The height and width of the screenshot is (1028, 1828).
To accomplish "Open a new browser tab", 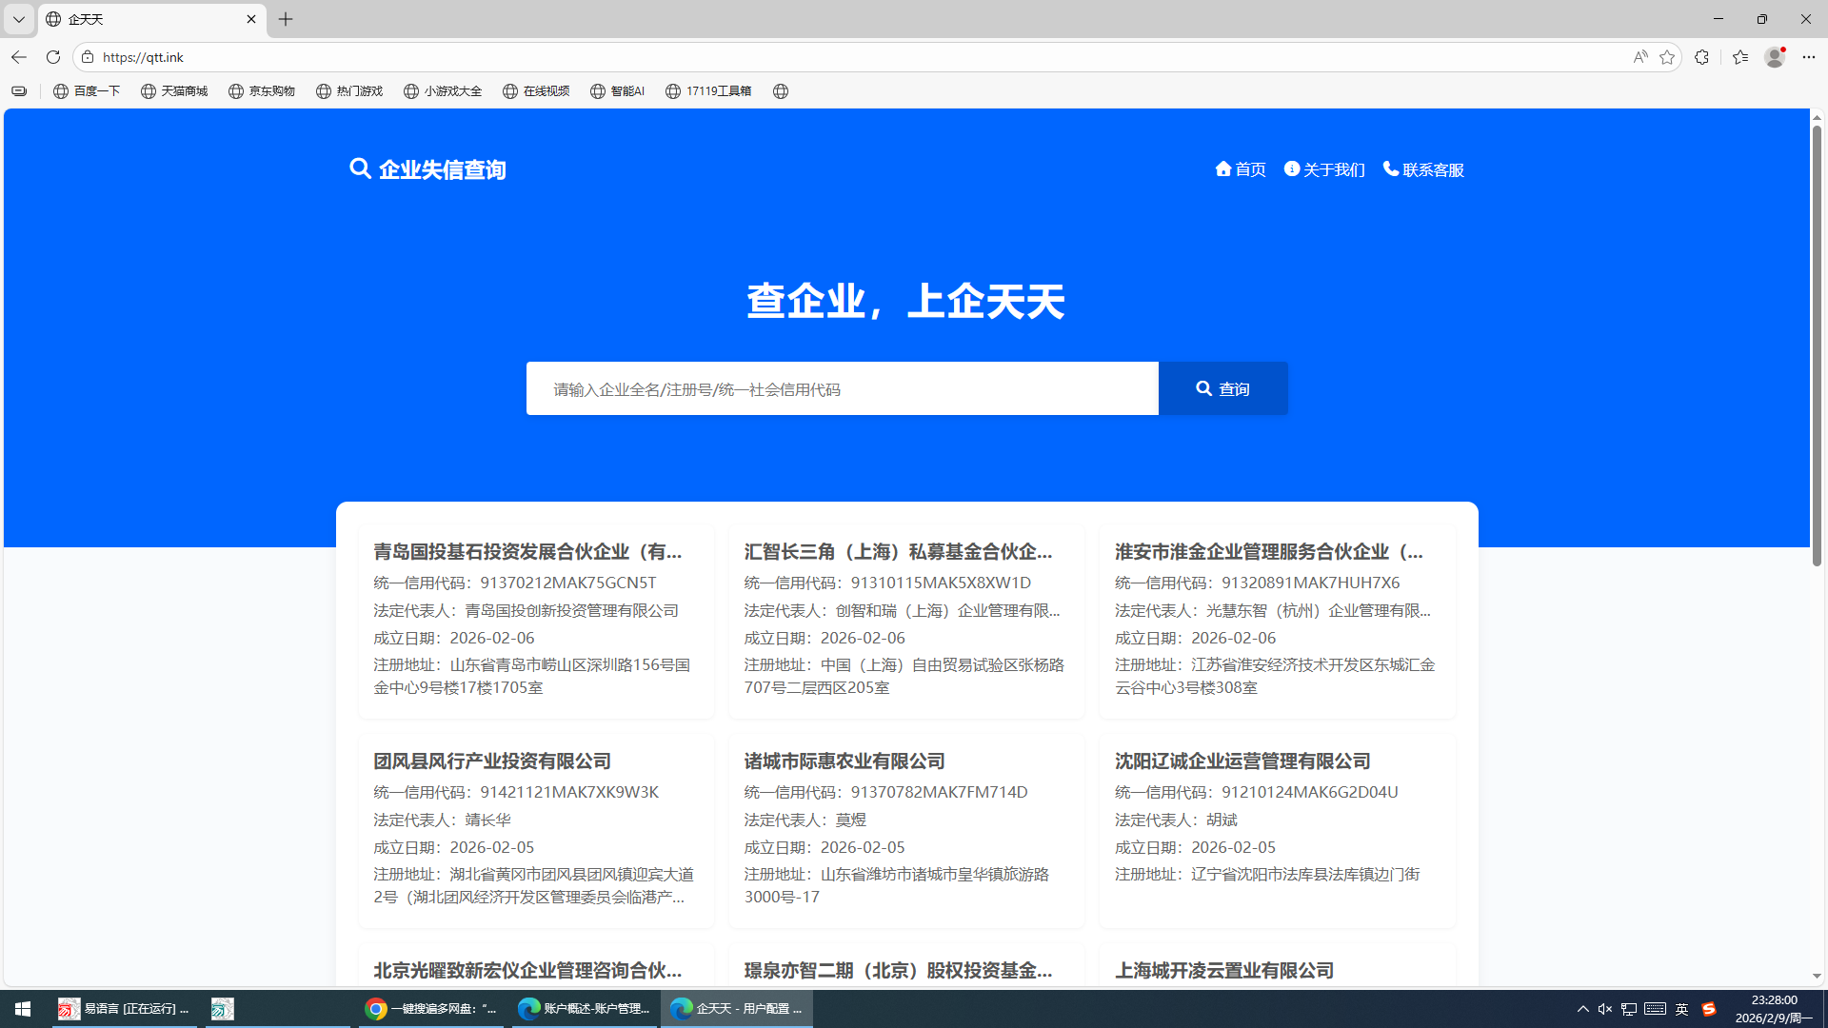I will click(286, 19).
